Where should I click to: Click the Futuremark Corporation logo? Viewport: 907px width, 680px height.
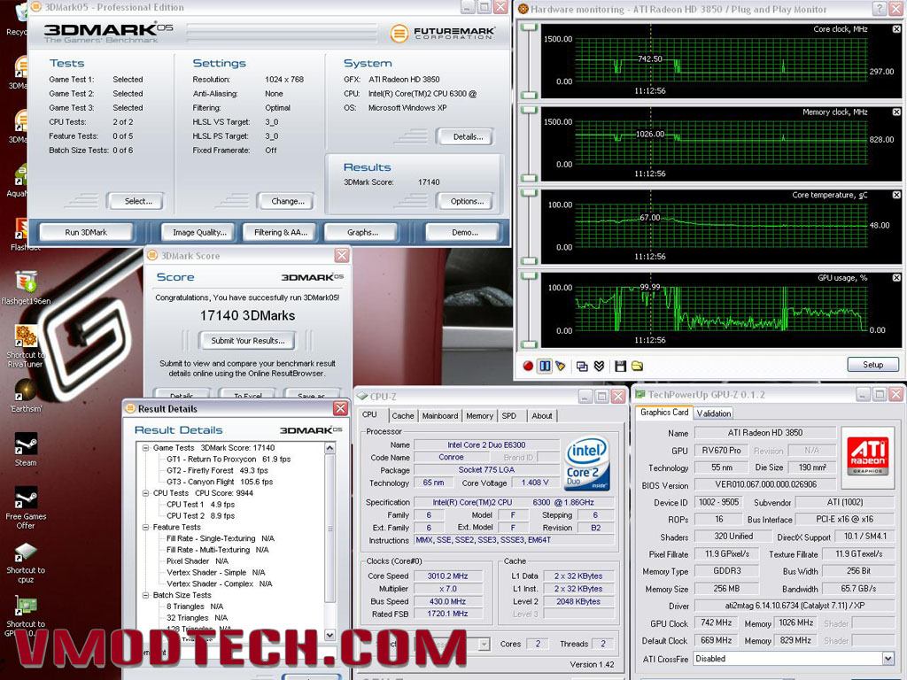443,33
